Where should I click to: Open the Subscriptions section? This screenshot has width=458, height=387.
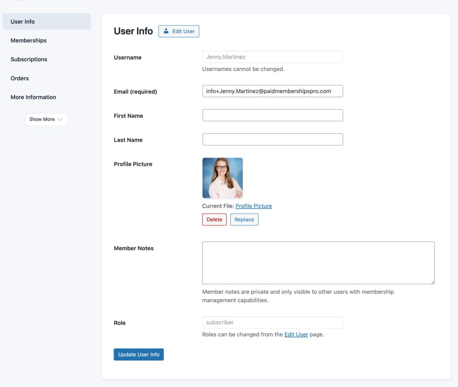click(x=29, y=59)
